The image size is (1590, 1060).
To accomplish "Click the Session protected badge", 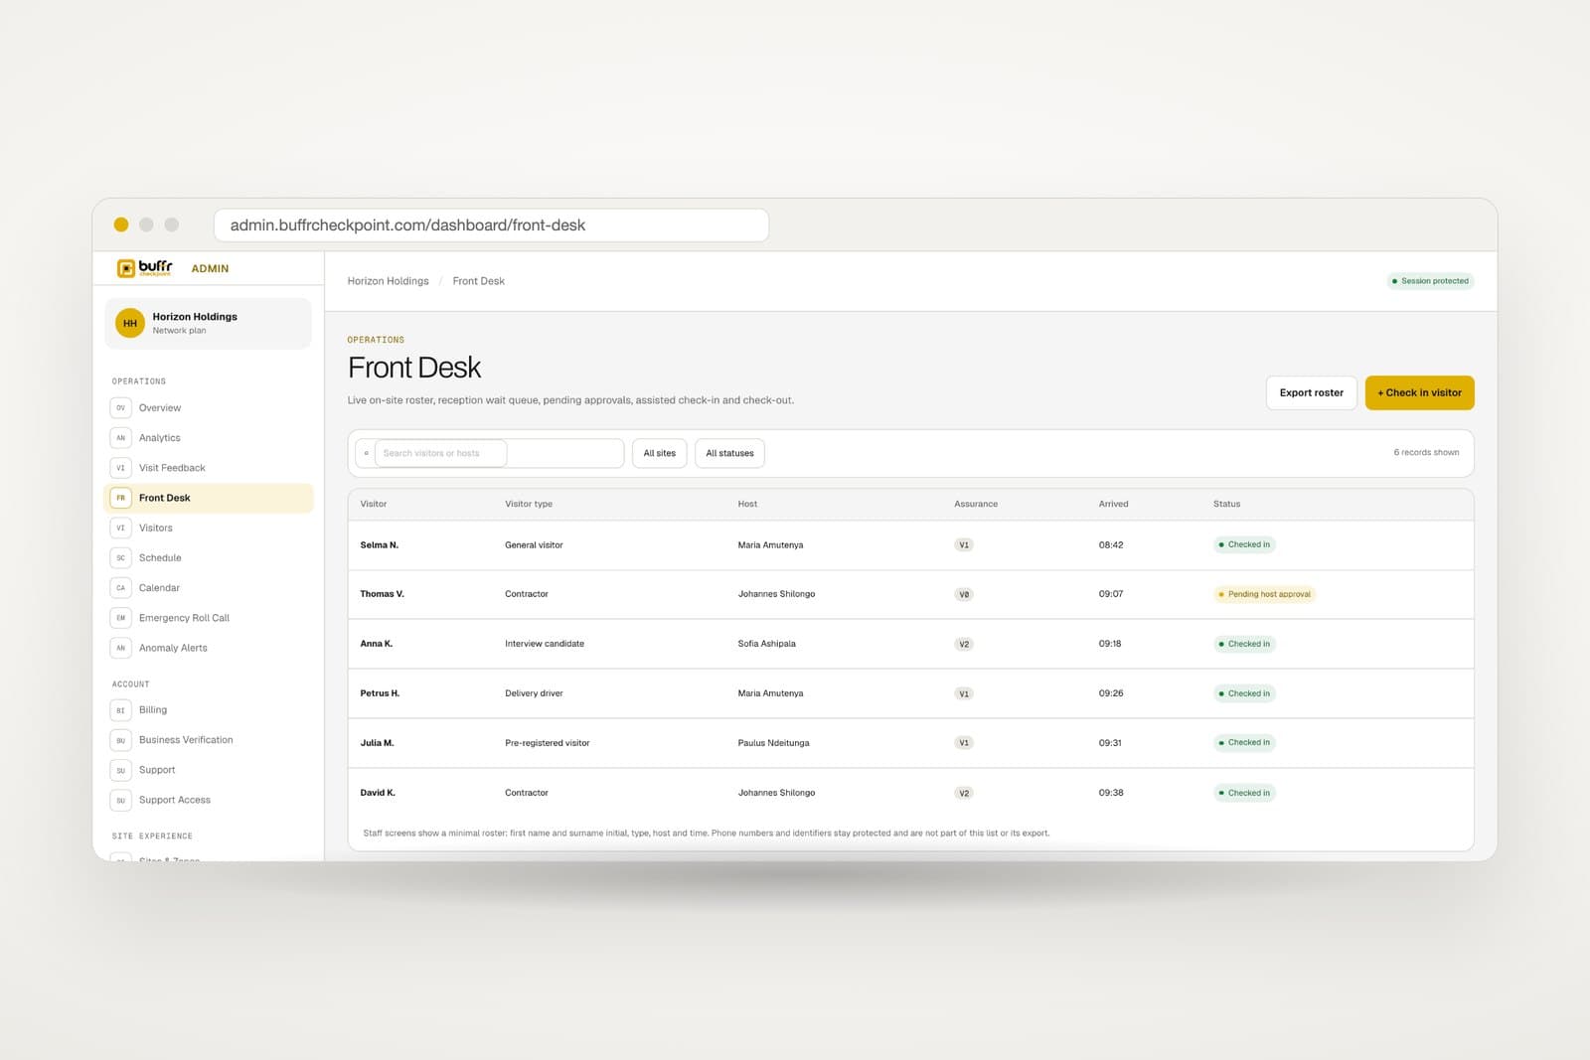I will pyautogui.click(x=1430, y=281).
